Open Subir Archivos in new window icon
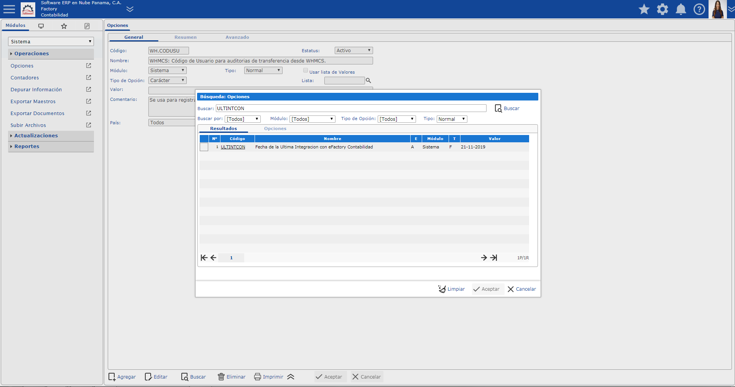The height and width of the screenshot is (387, 735). point(89,125)
